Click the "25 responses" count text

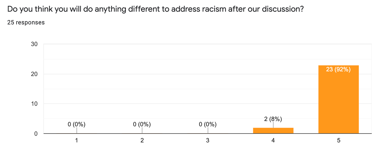coord(26,22)
